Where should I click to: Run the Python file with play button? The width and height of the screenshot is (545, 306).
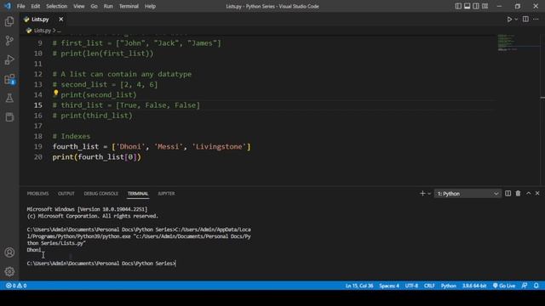coord(509,19)
